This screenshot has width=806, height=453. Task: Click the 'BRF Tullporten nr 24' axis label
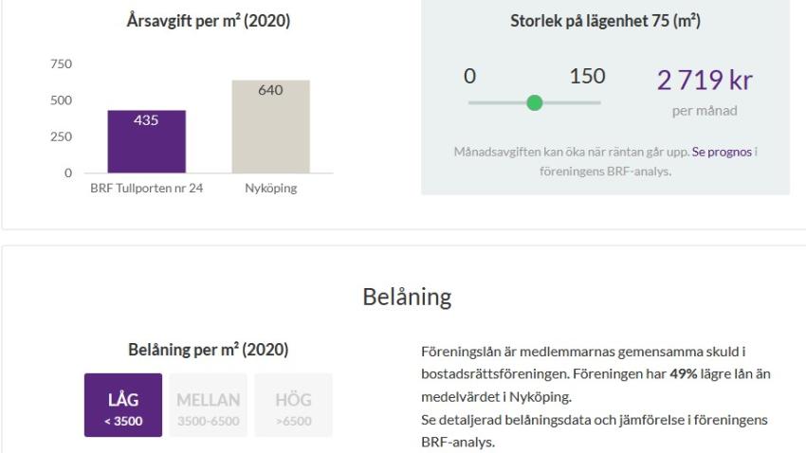pyautogui.click(x=146, y=188)
